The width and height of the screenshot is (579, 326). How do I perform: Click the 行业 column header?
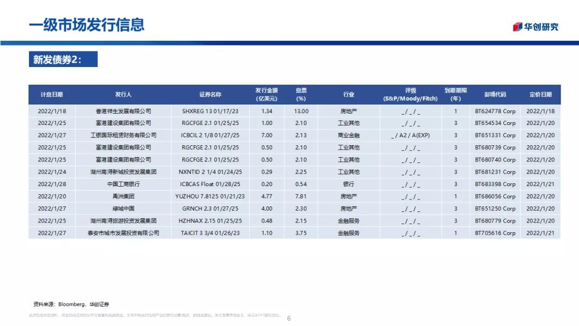tap(348, 94)
